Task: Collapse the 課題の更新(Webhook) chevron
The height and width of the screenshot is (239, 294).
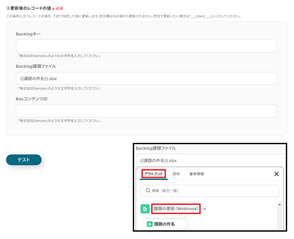Action: tap(205, 209)
